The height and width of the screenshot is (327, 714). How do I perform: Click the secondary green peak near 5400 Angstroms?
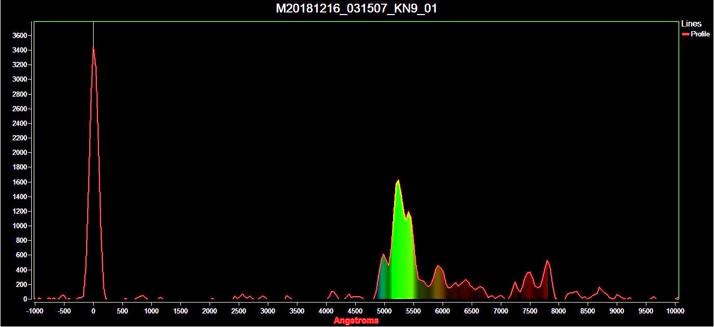(x=409, y=212)
